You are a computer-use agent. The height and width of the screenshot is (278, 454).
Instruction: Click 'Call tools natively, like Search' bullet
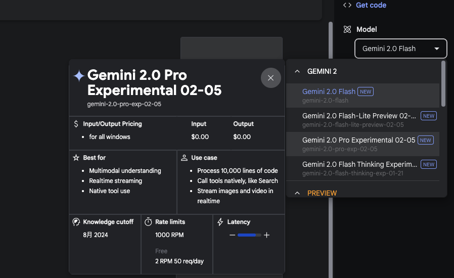[x=238, y=181]
